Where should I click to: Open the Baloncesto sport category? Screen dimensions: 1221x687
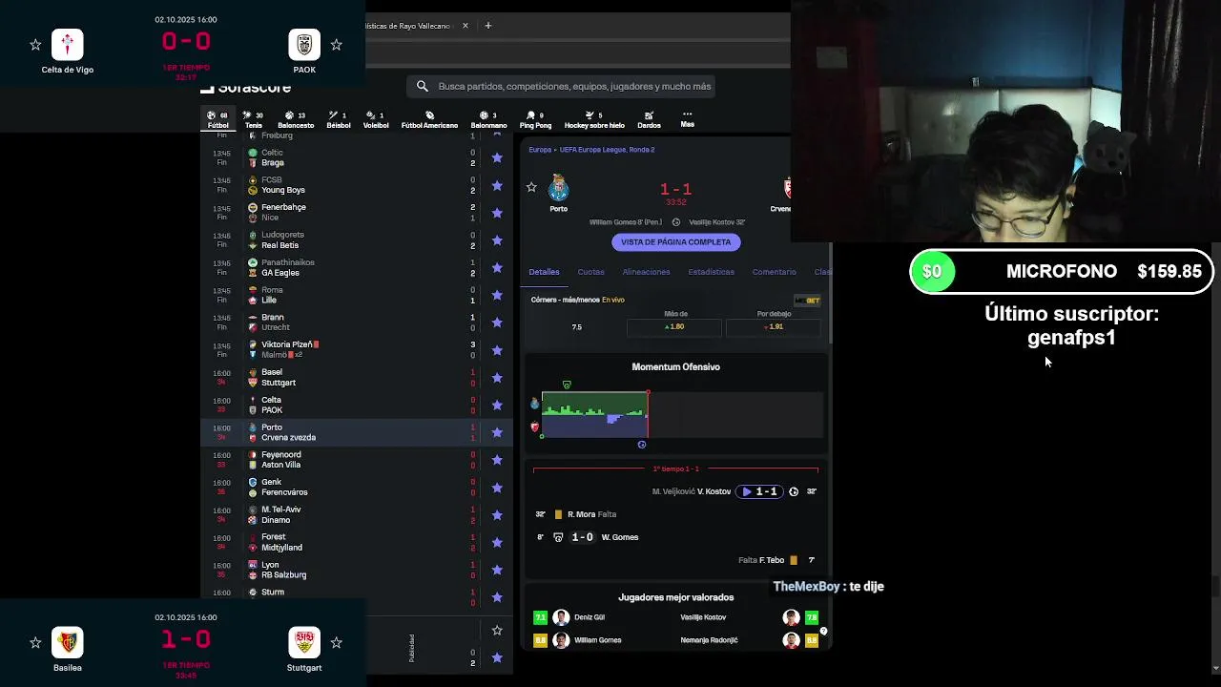tap(295, 119)
